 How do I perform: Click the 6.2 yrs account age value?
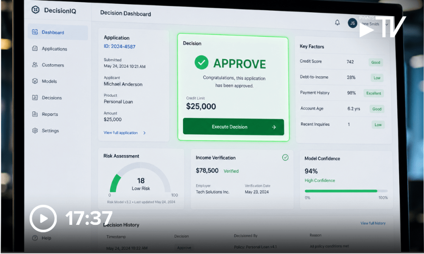pos(354,109)
